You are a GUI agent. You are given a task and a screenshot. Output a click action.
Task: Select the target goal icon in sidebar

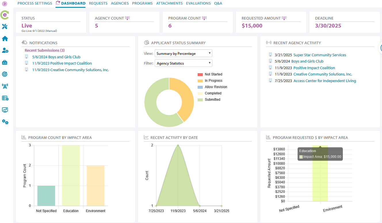(5, 74)
